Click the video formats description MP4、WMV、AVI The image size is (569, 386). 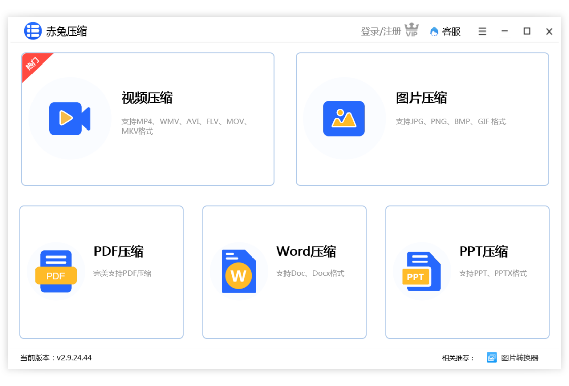(x=185, y=126)
